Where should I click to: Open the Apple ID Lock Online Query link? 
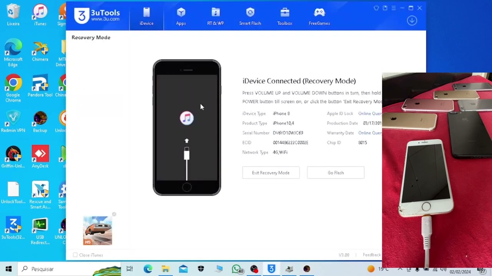(x=370, y=113)
